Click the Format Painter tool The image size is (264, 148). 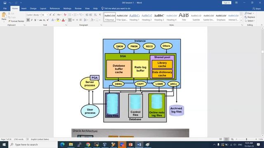click(16, 21)
